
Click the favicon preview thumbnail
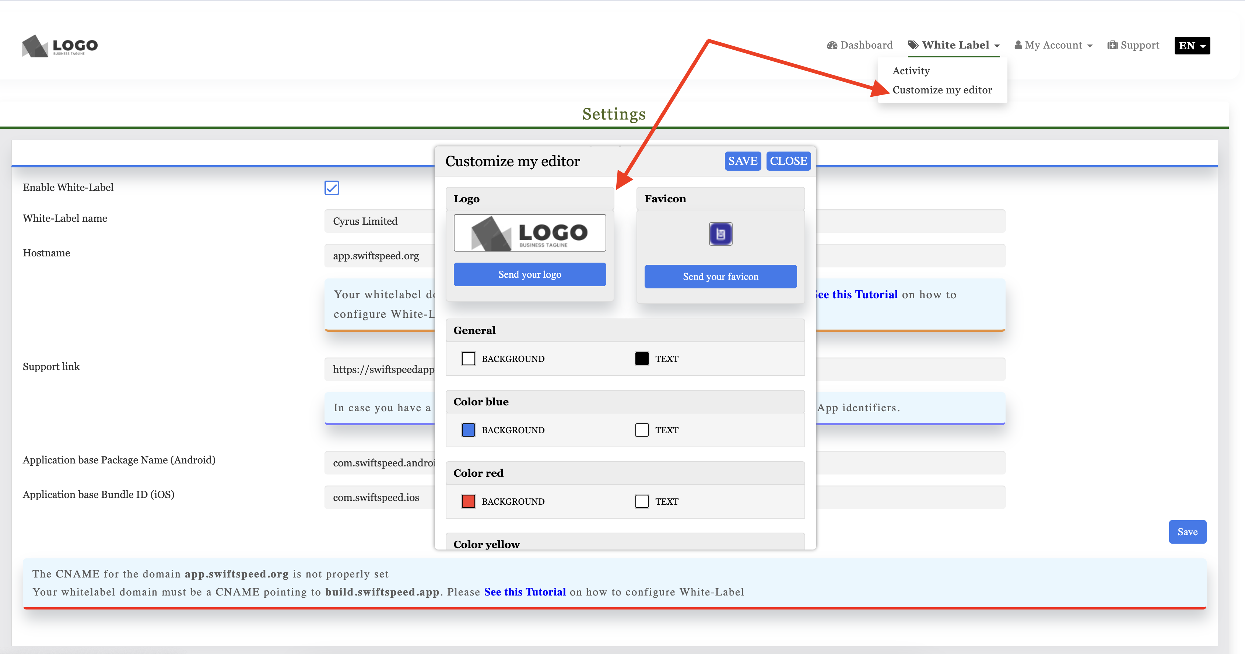click(720, 233)
